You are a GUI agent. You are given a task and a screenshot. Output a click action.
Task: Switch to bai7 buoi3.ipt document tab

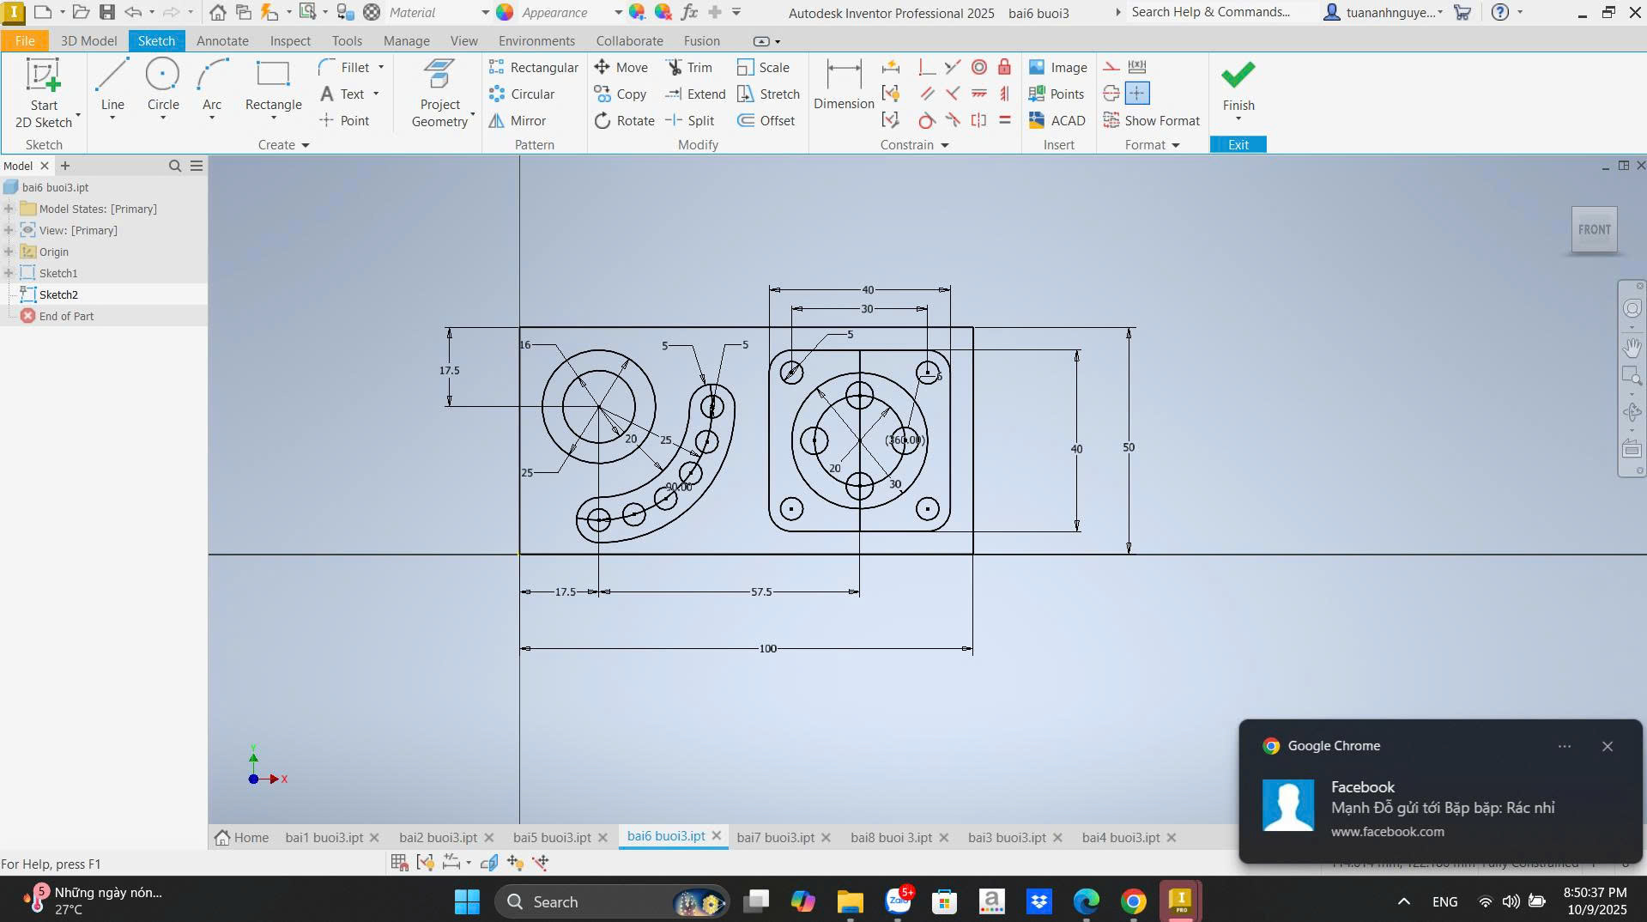[x=775, y=837]
